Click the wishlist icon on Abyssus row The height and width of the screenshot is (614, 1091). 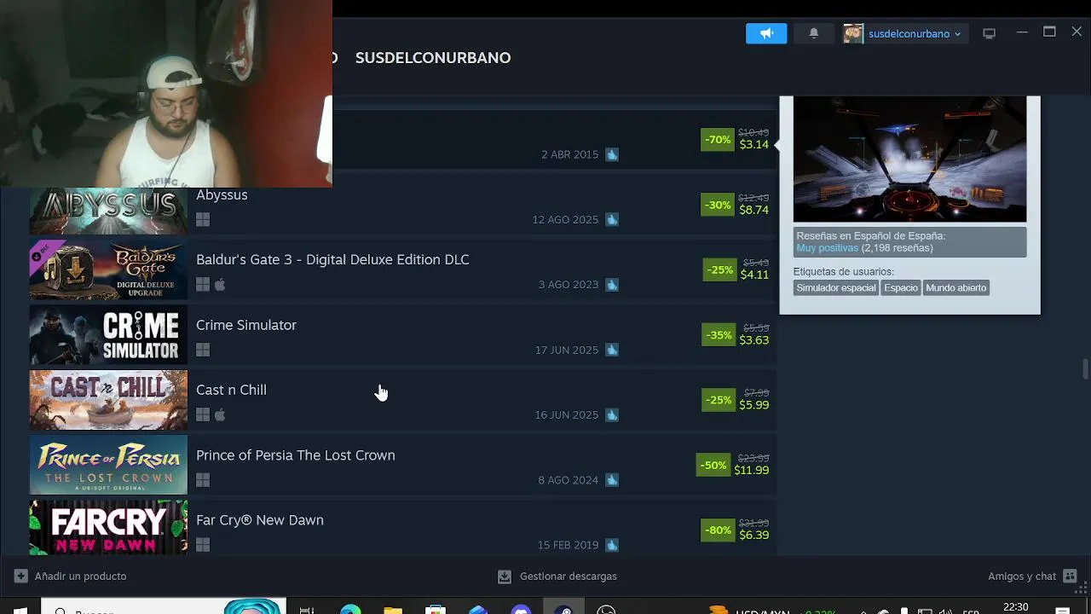point(612,219)
